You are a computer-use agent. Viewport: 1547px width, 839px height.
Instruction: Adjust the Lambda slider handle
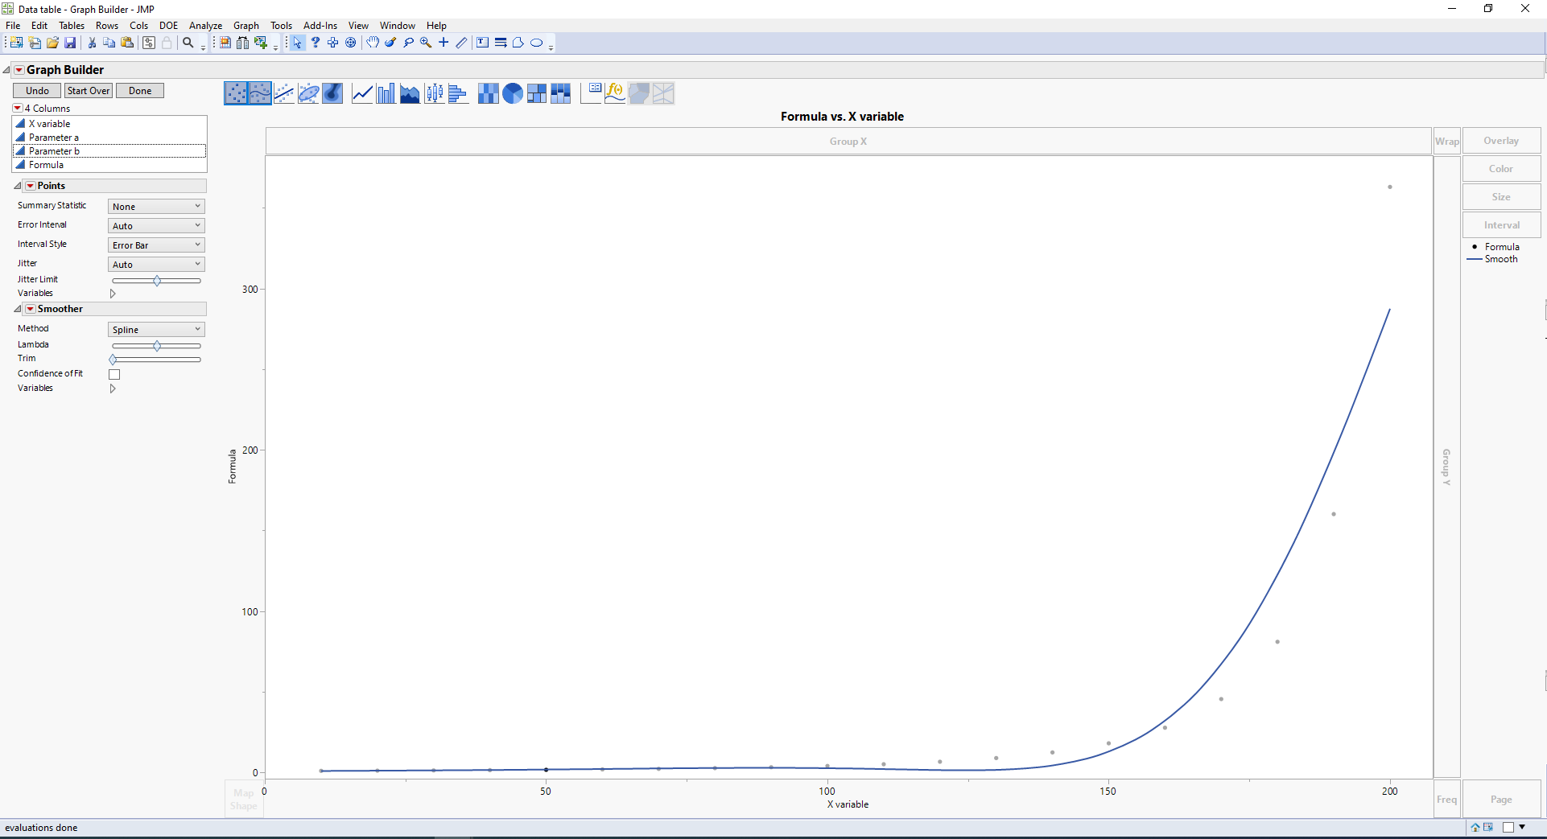[156, 346]
